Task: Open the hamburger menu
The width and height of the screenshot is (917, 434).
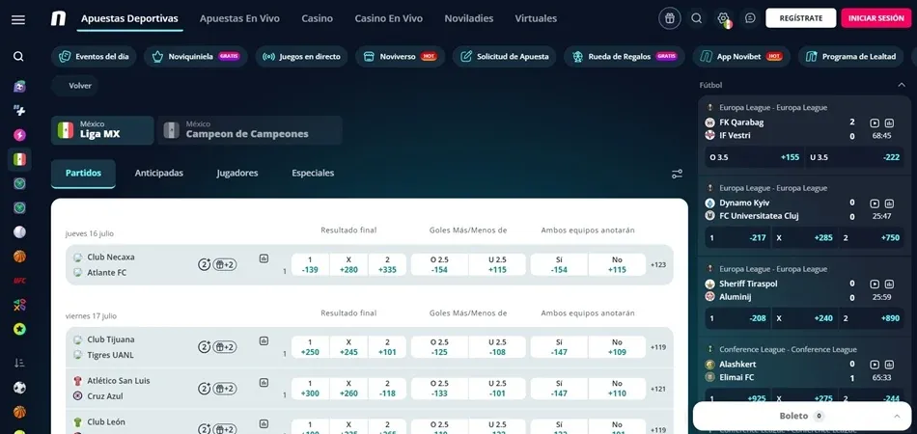Action: [x=18, y=20]
